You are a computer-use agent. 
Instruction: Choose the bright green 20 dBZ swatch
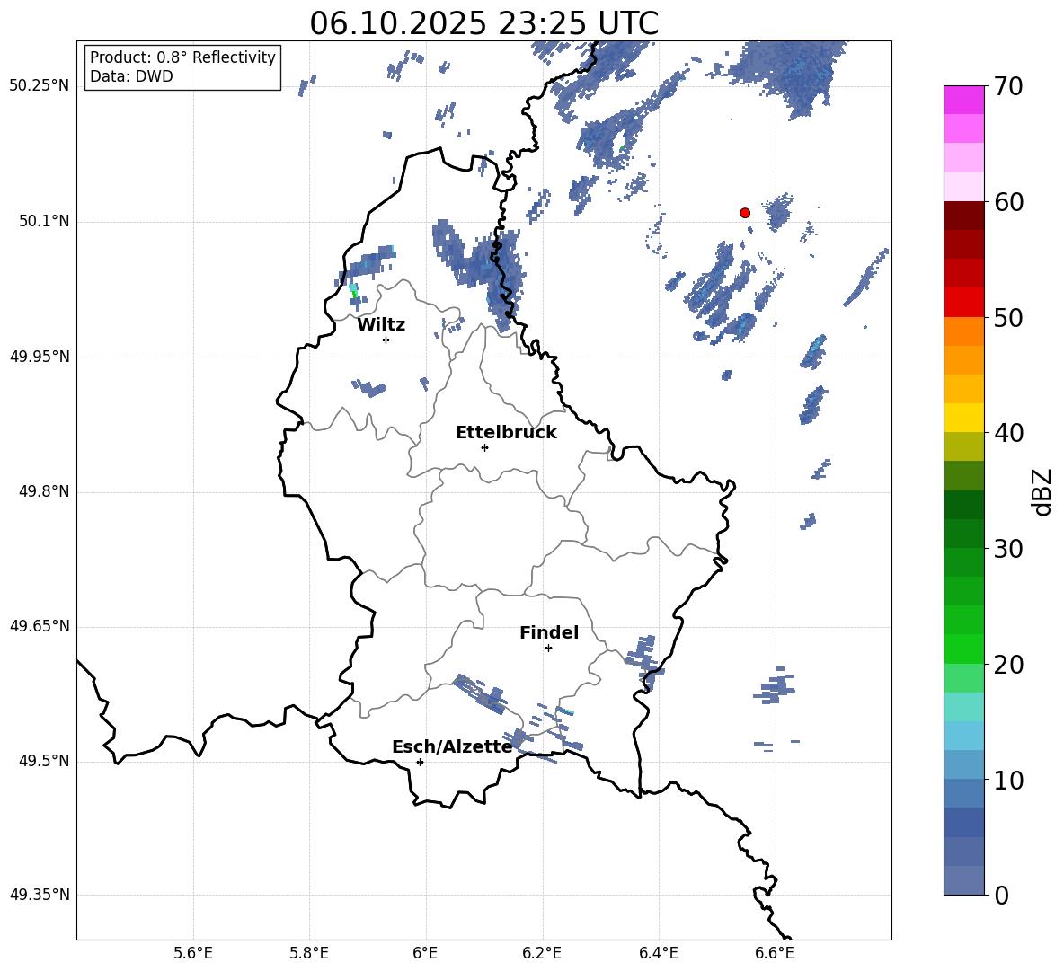tap(964, 649)
